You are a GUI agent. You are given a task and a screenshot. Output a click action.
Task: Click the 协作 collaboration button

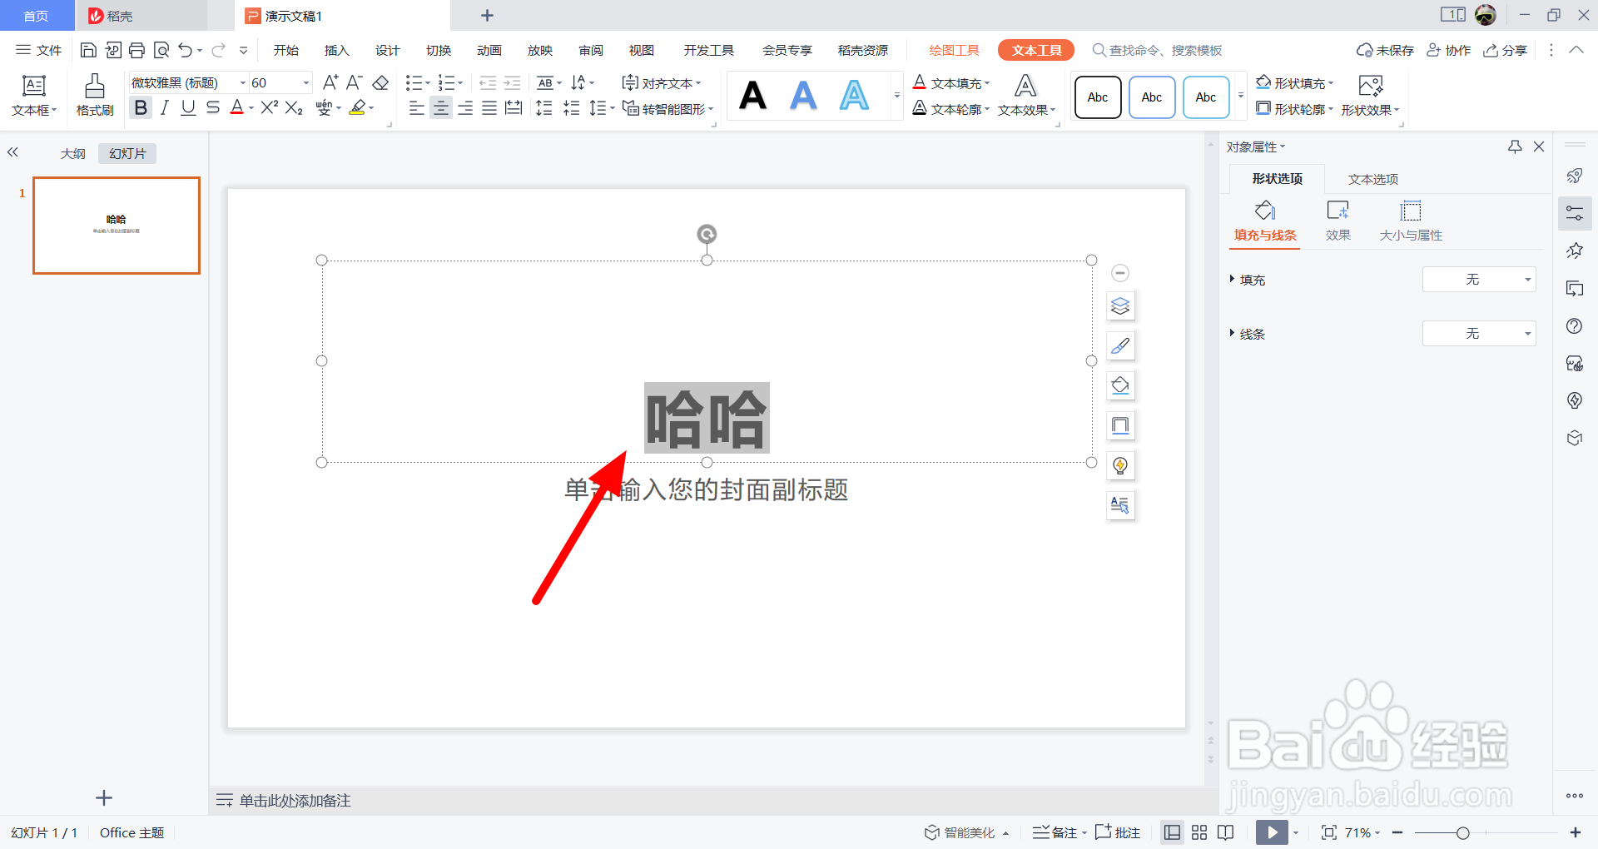pyautogui.click(x=1448, y=50)
